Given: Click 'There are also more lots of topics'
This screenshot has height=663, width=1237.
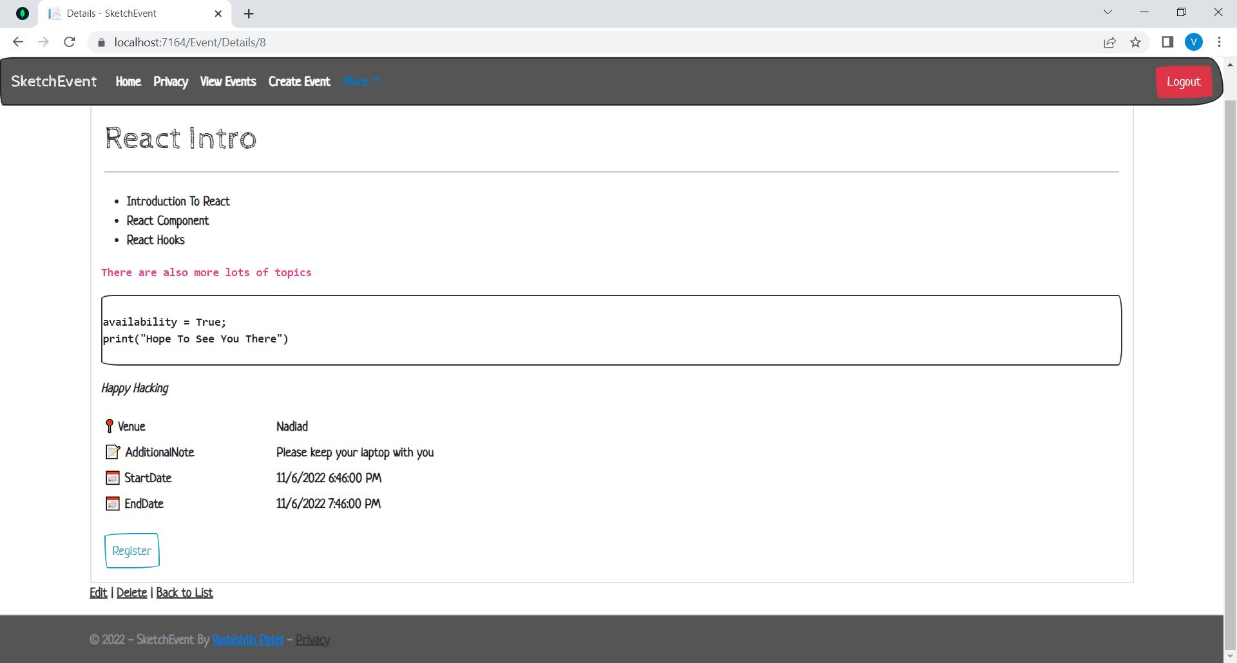Looking at the screenshot, I should coord(206,273).
